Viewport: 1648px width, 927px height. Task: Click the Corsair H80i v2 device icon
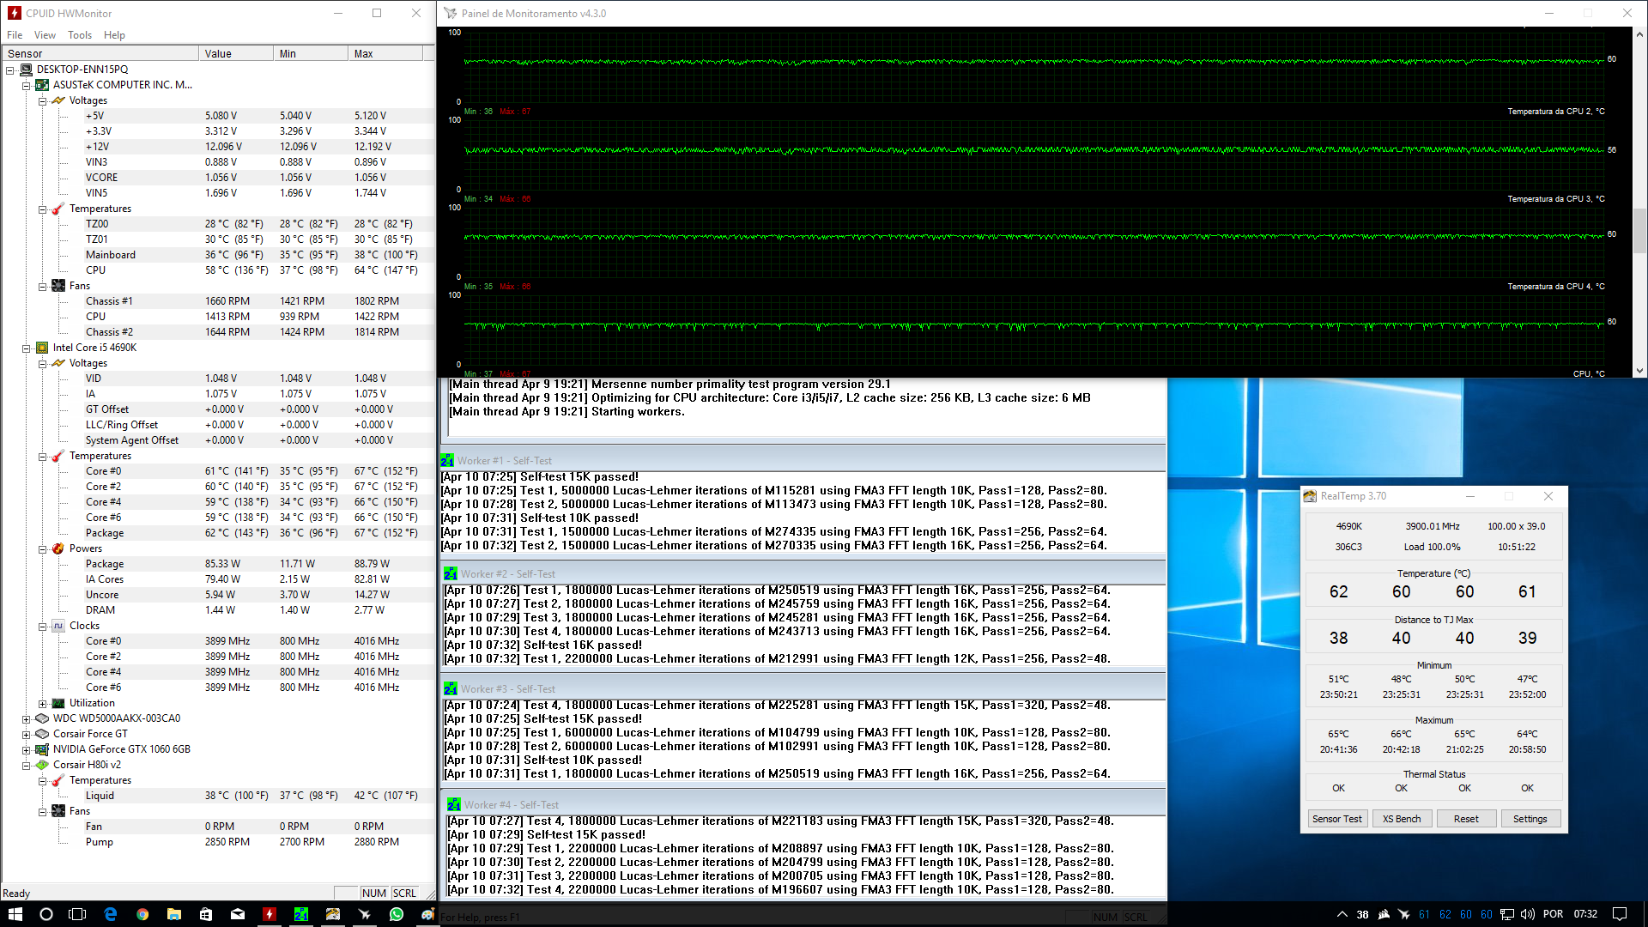point(42,765)
